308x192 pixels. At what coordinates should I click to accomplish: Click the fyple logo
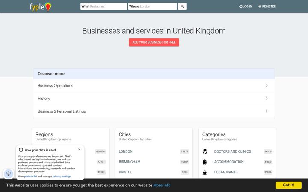coord(41,7)
